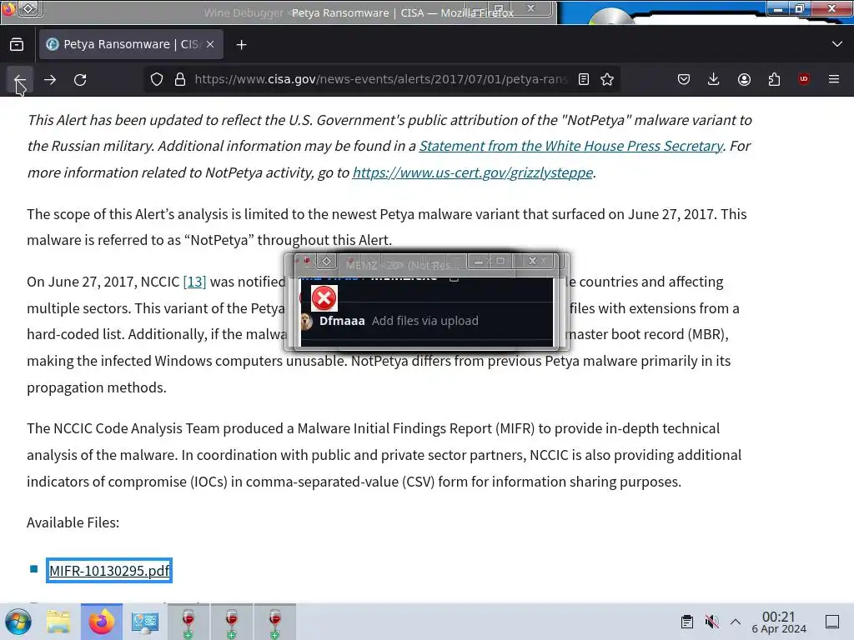The width and height of the screenshot is (854, 640).
Task: Go forward one page in Firefox
Action: (x=50, y=80)
